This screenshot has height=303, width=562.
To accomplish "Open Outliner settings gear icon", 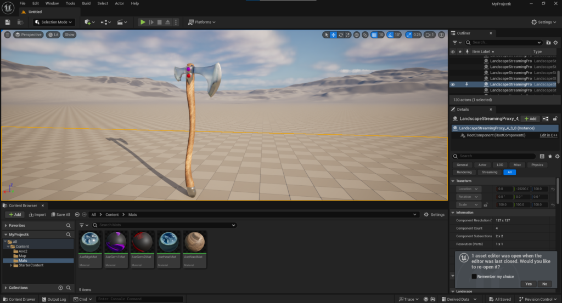I will 556,42.
